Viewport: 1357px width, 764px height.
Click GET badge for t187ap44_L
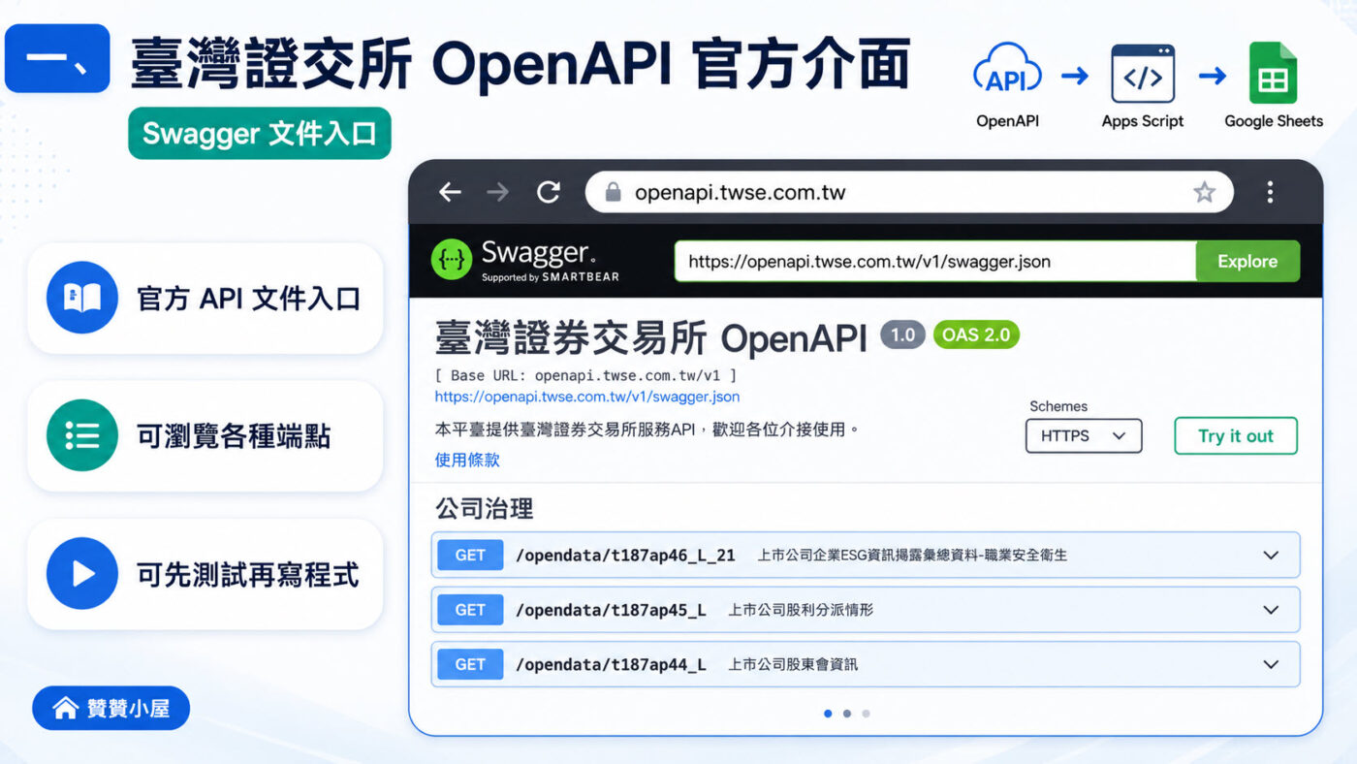coord(470,664)
